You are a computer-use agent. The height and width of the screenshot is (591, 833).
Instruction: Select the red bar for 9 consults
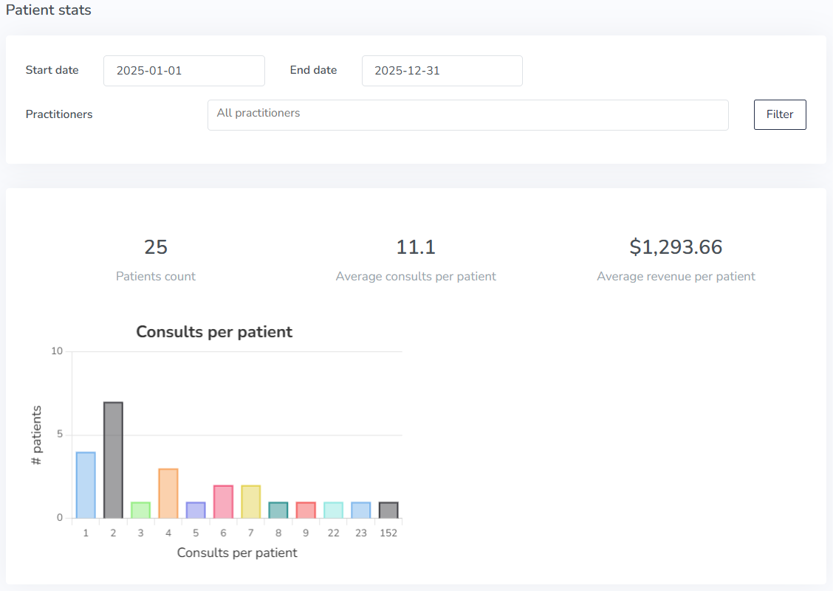tap(306, 511)
